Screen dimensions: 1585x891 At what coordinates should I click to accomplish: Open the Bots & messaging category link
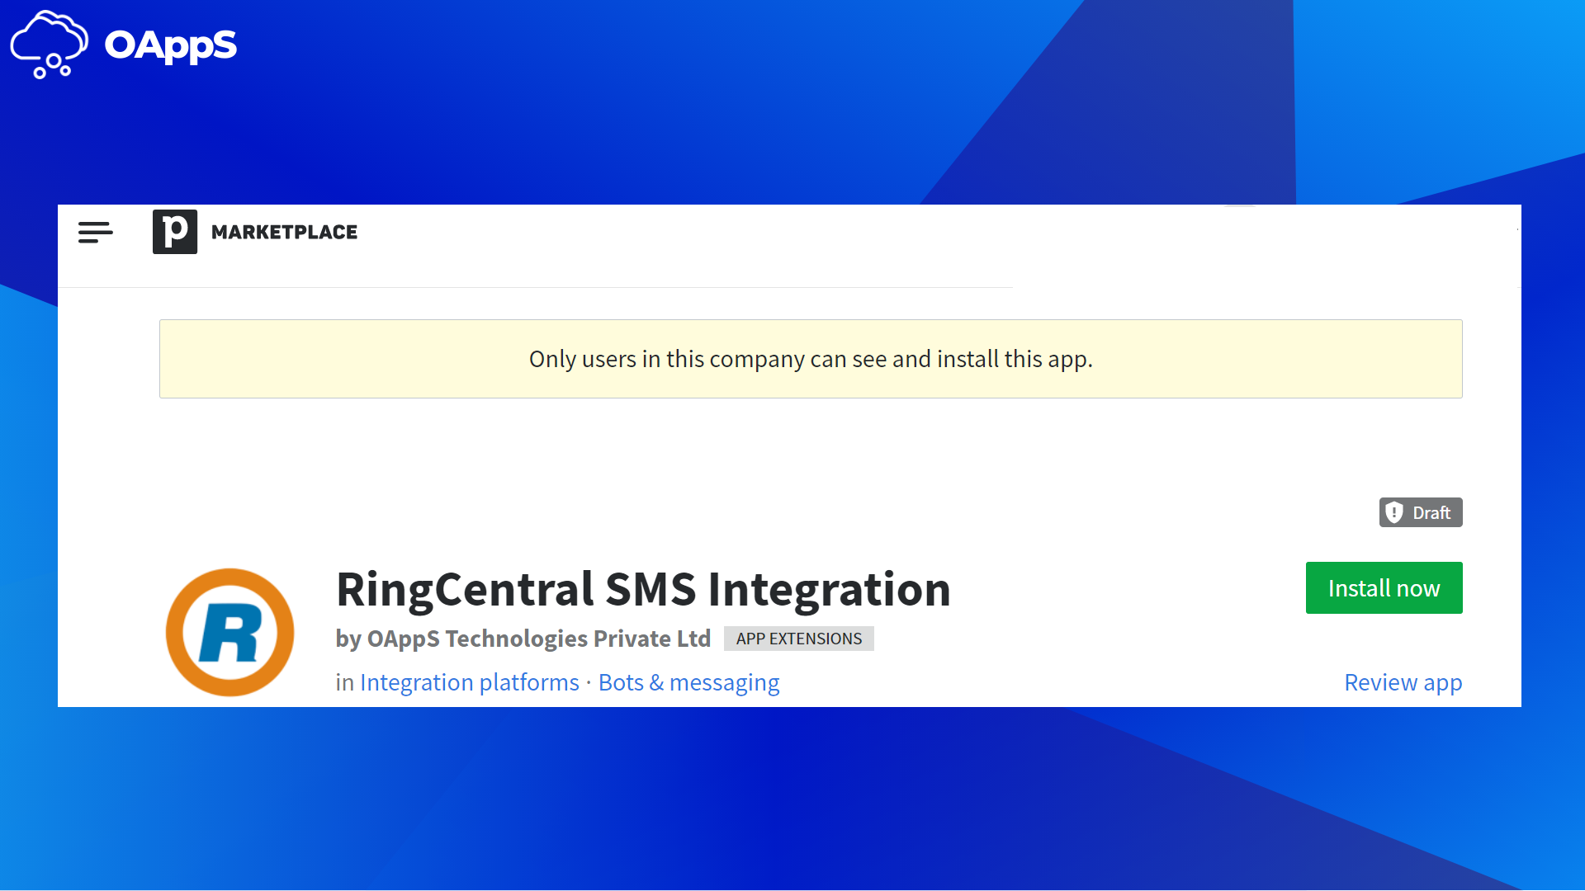click(688, 682)
